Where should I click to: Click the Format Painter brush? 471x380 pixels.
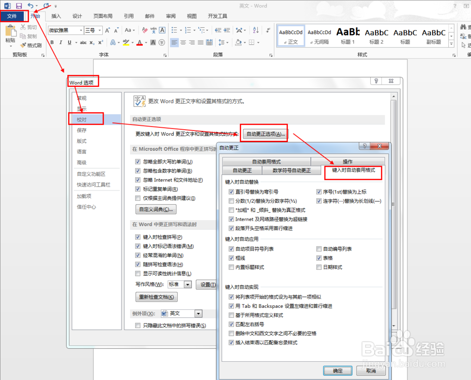(31, 45)
